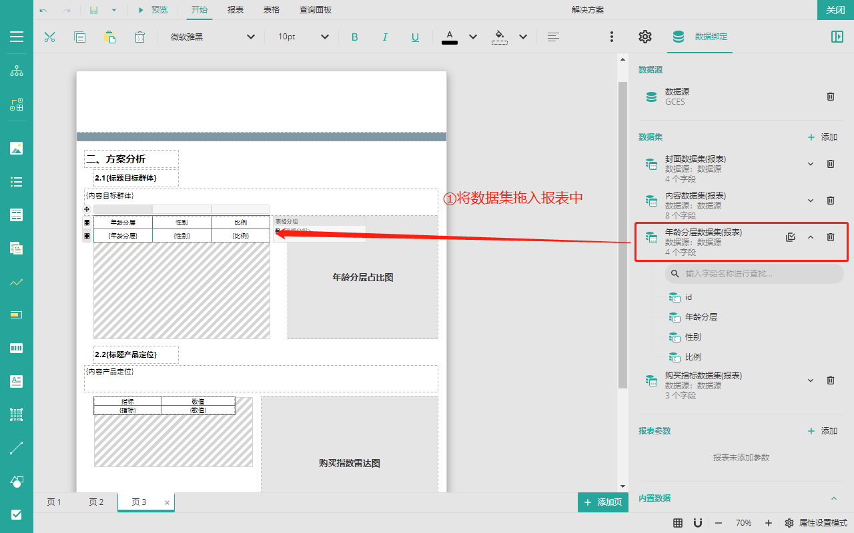The width and height of the screenshot is (854, 533).
Task: Delete the 封面数据集 dataset with trash icon
Action: click(831, 164)
